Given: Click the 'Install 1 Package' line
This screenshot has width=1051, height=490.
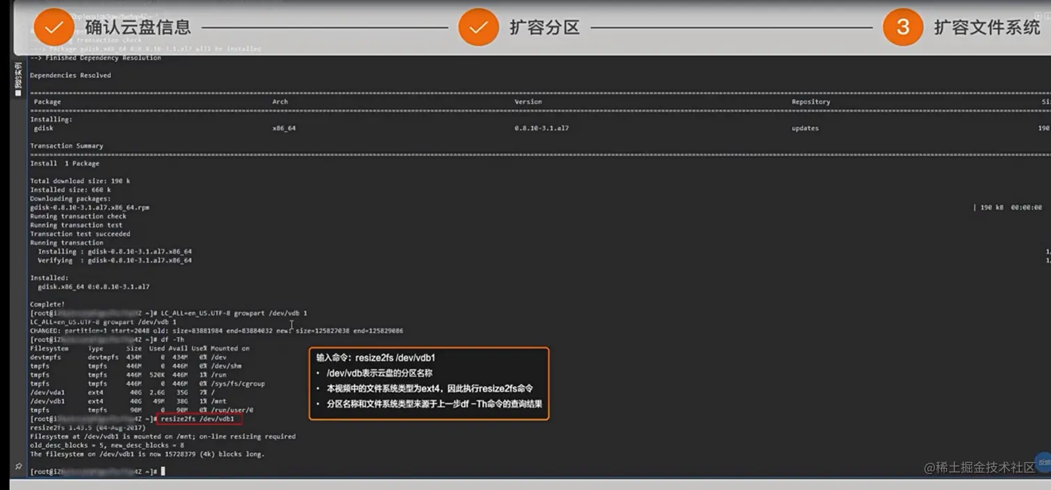Looking at the screenshot, I should coord(65,163).
